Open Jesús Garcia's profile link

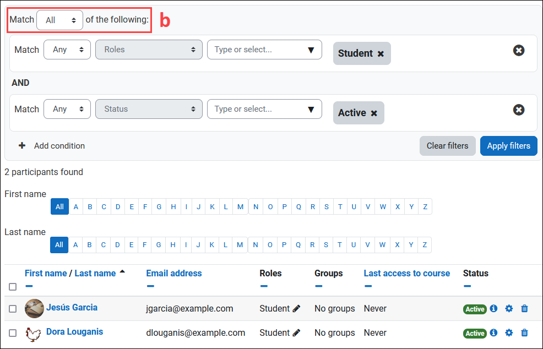tap(72, 308)
